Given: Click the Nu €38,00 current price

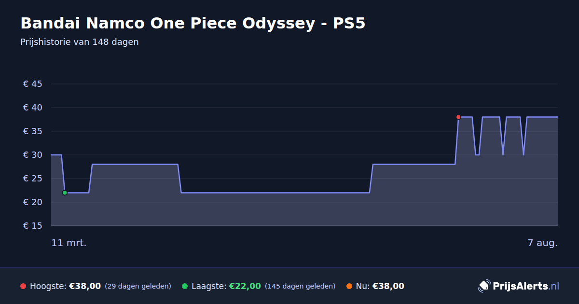Looking at the screenshot, I should [388, 286].
